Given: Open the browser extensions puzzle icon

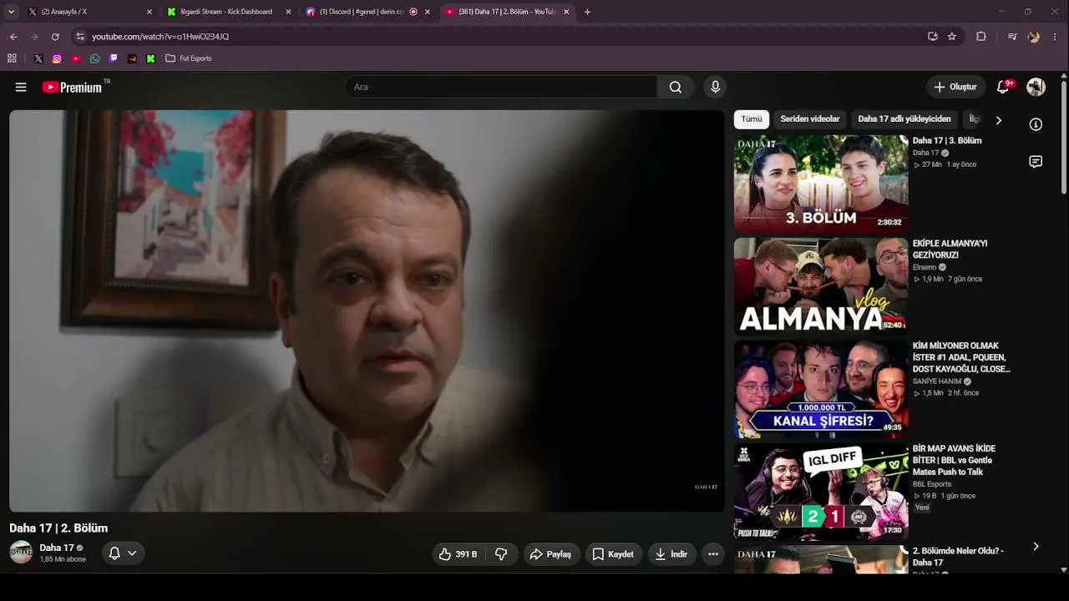Looking at the screenshot, I should coord(981,37).
